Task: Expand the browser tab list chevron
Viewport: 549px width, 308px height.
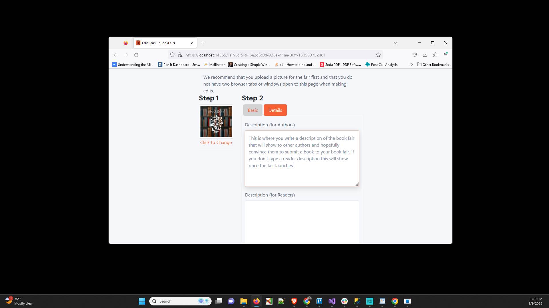Action: [395, 43]
